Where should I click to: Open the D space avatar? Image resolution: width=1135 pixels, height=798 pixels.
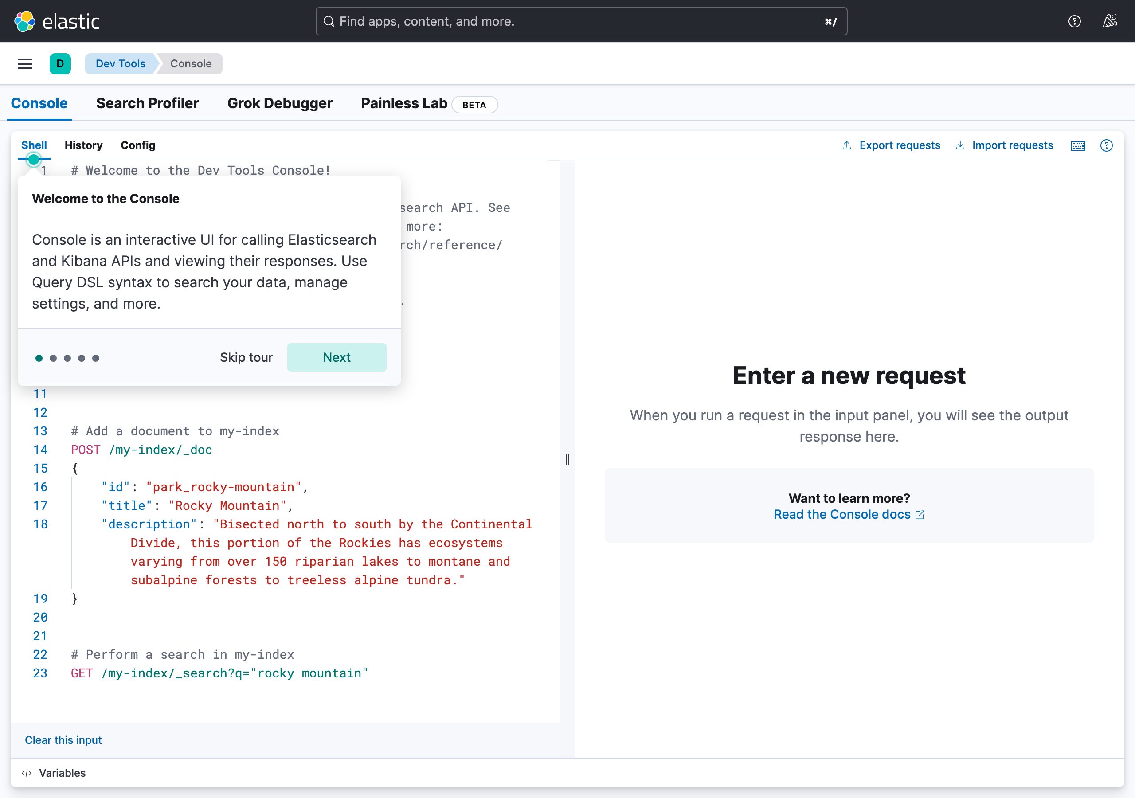click(x=60, y=64)
